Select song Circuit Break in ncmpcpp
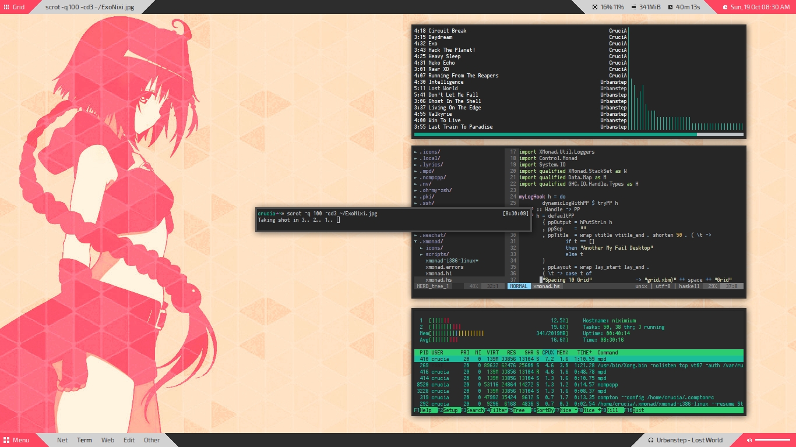 pos(520,31)
